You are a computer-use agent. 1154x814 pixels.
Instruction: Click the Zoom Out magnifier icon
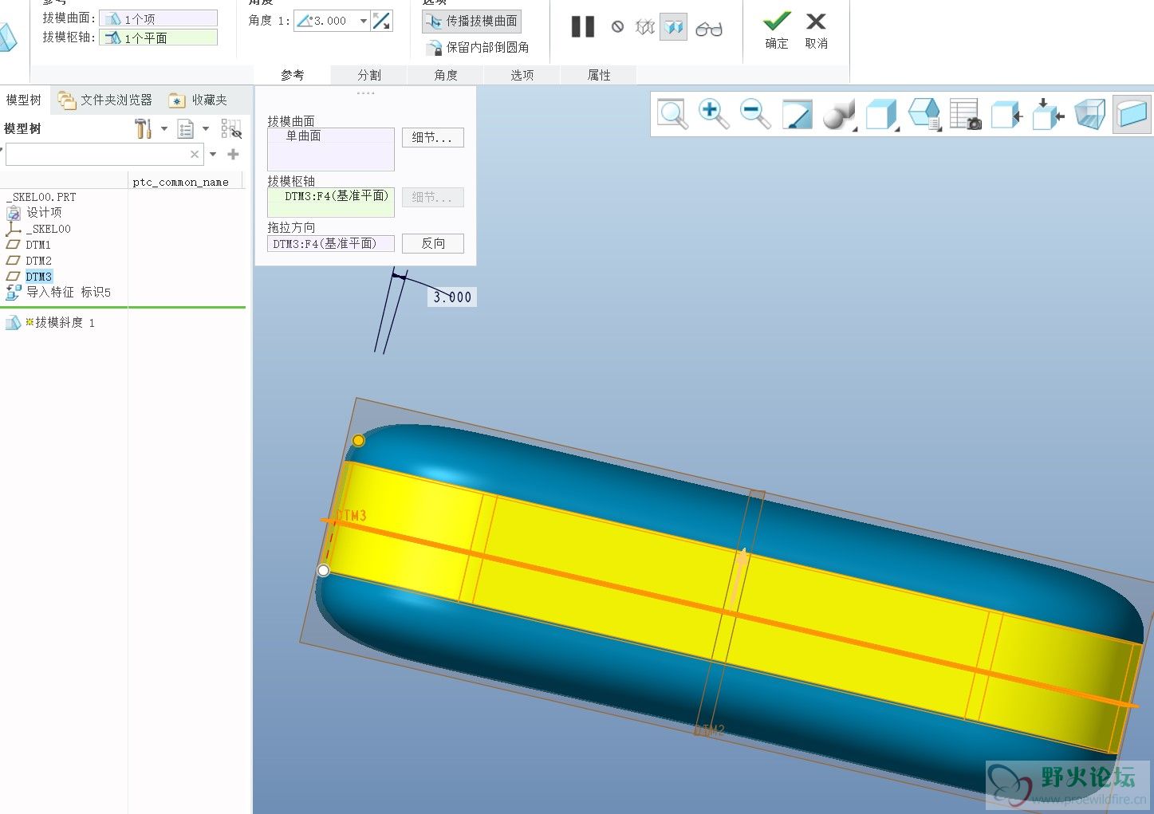[x=754, y=114]
